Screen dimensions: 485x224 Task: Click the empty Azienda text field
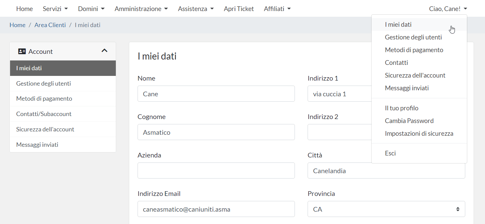click(216, 171)
